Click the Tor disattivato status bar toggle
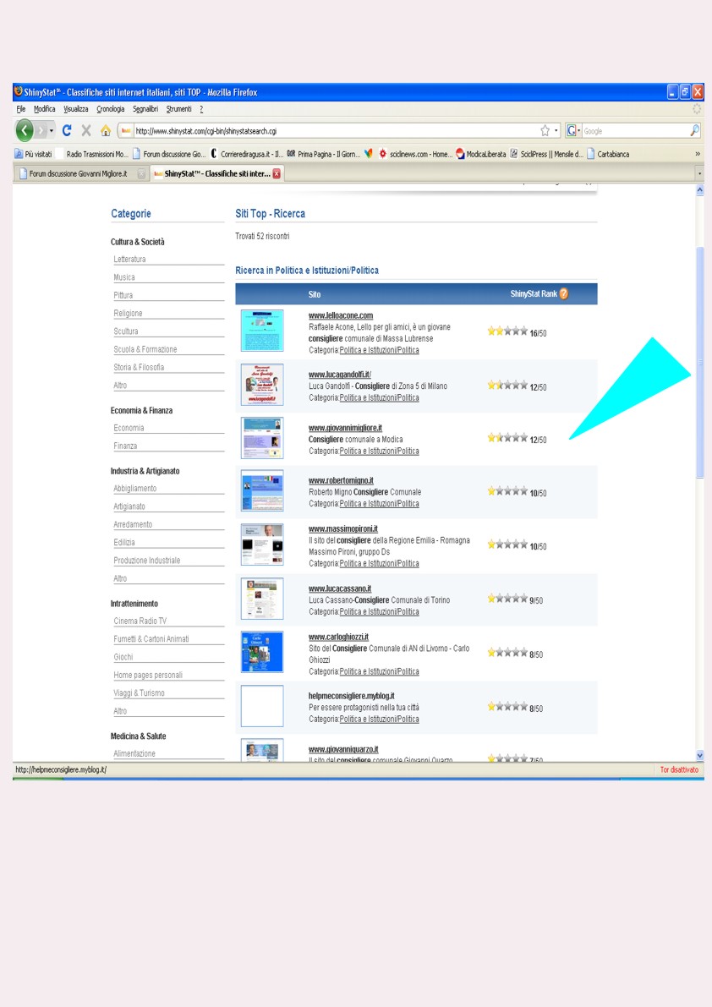 (x=679, y=769)
